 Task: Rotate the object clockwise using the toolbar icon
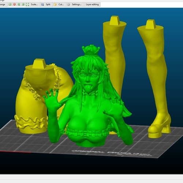point(23,4)
